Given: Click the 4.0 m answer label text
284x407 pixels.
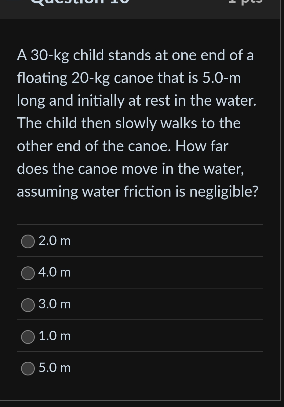Looking at the screenshot, I should (54, 273).
